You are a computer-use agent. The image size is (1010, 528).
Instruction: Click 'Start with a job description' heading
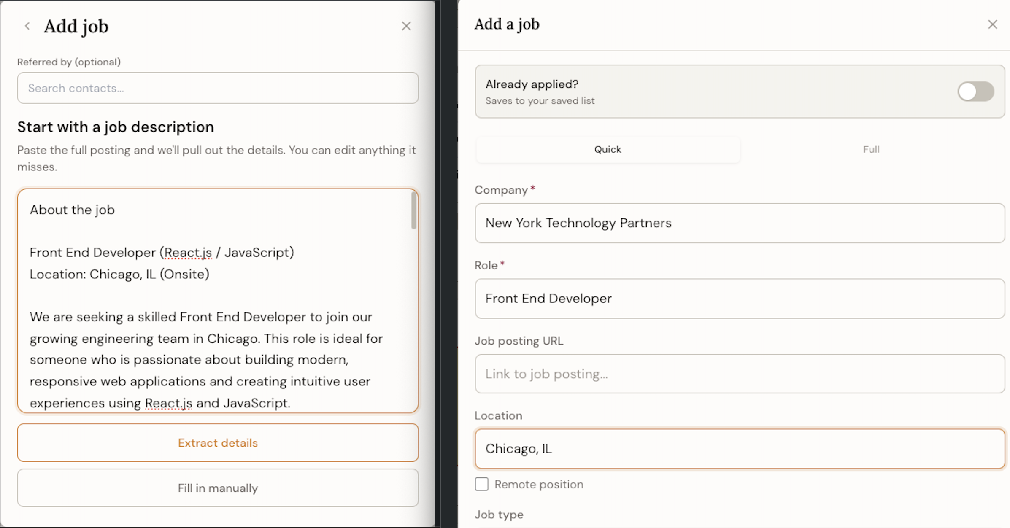(x=116, y=127)
